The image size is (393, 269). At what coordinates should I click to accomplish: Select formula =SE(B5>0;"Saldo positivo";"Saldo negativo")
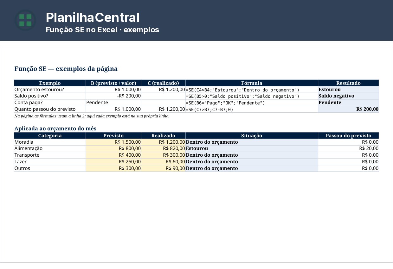(252, 96)
